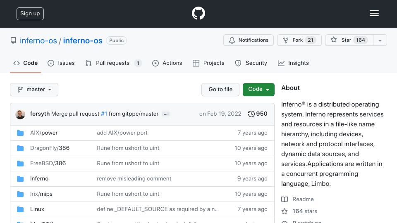Open the AIX/power folder
The image size is (397, 223).
click(x=44, y=133)
